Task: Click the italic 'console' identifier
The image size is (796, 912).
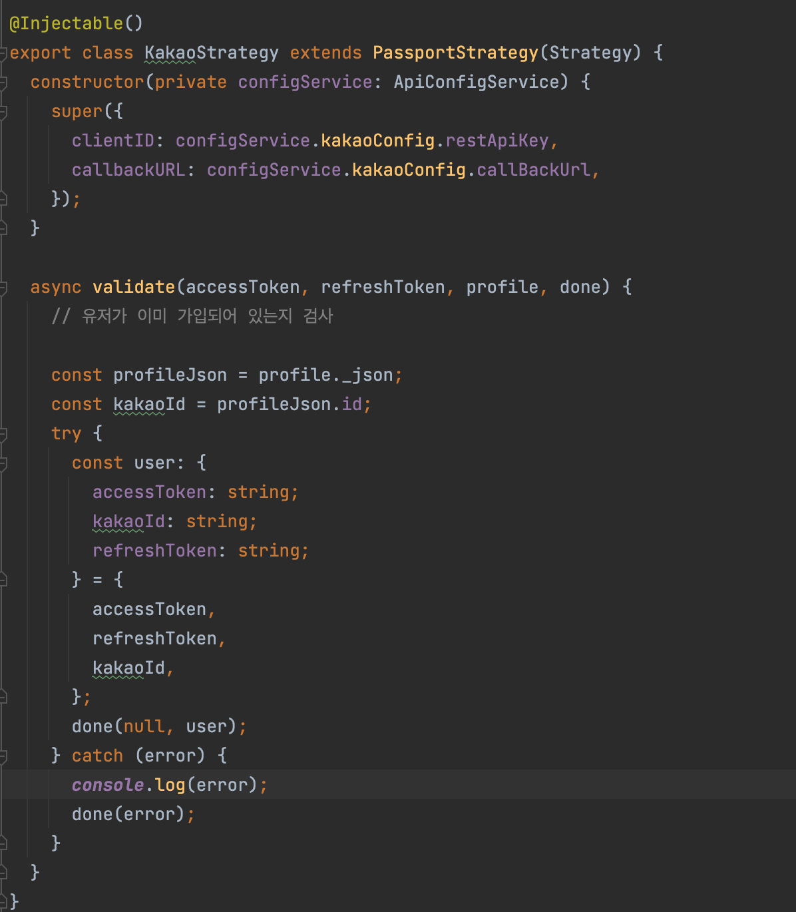Action: tap(108, 785)
